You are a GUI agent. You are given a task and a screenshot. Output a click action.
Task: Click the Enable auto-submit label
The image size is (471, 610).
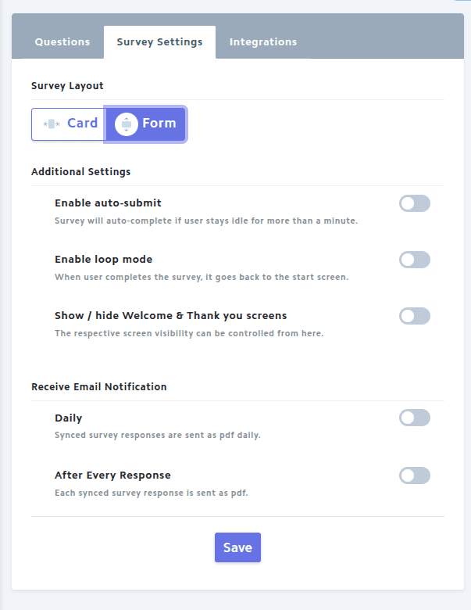coord(108,203)
